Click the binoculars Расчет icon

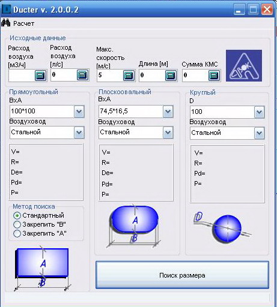pyautogui.click(x=5, y=23)
